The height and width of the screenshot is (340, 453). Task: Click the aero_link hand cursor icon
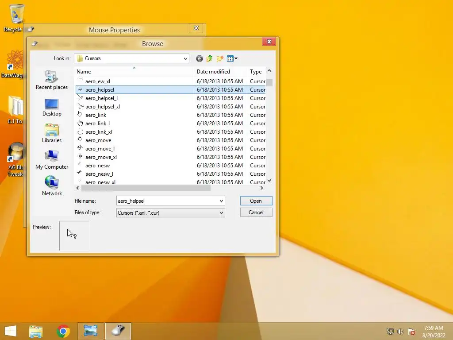80,115
